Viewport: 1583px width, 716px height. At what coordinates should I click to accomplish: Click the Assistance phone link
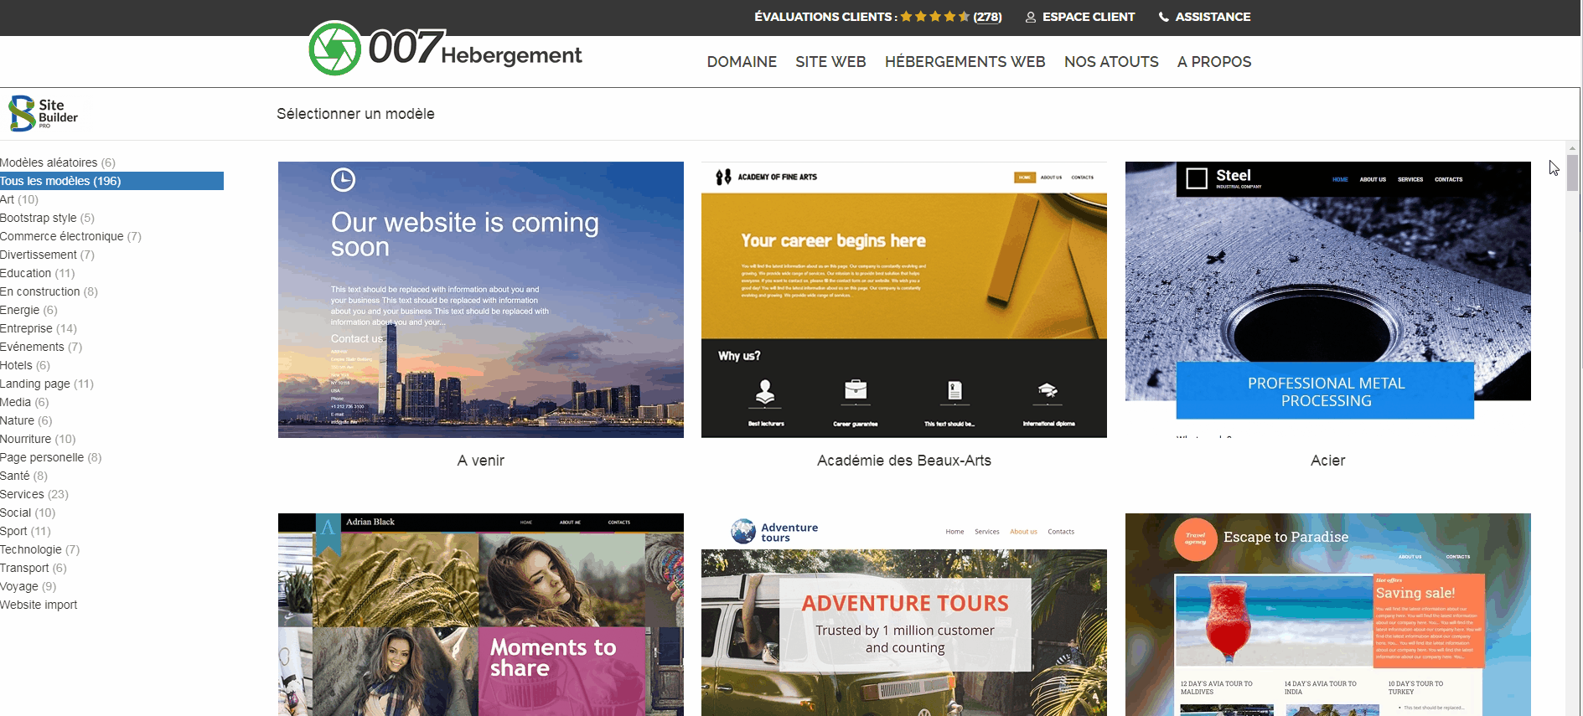pyautogui.click(x=1204, y=17)
